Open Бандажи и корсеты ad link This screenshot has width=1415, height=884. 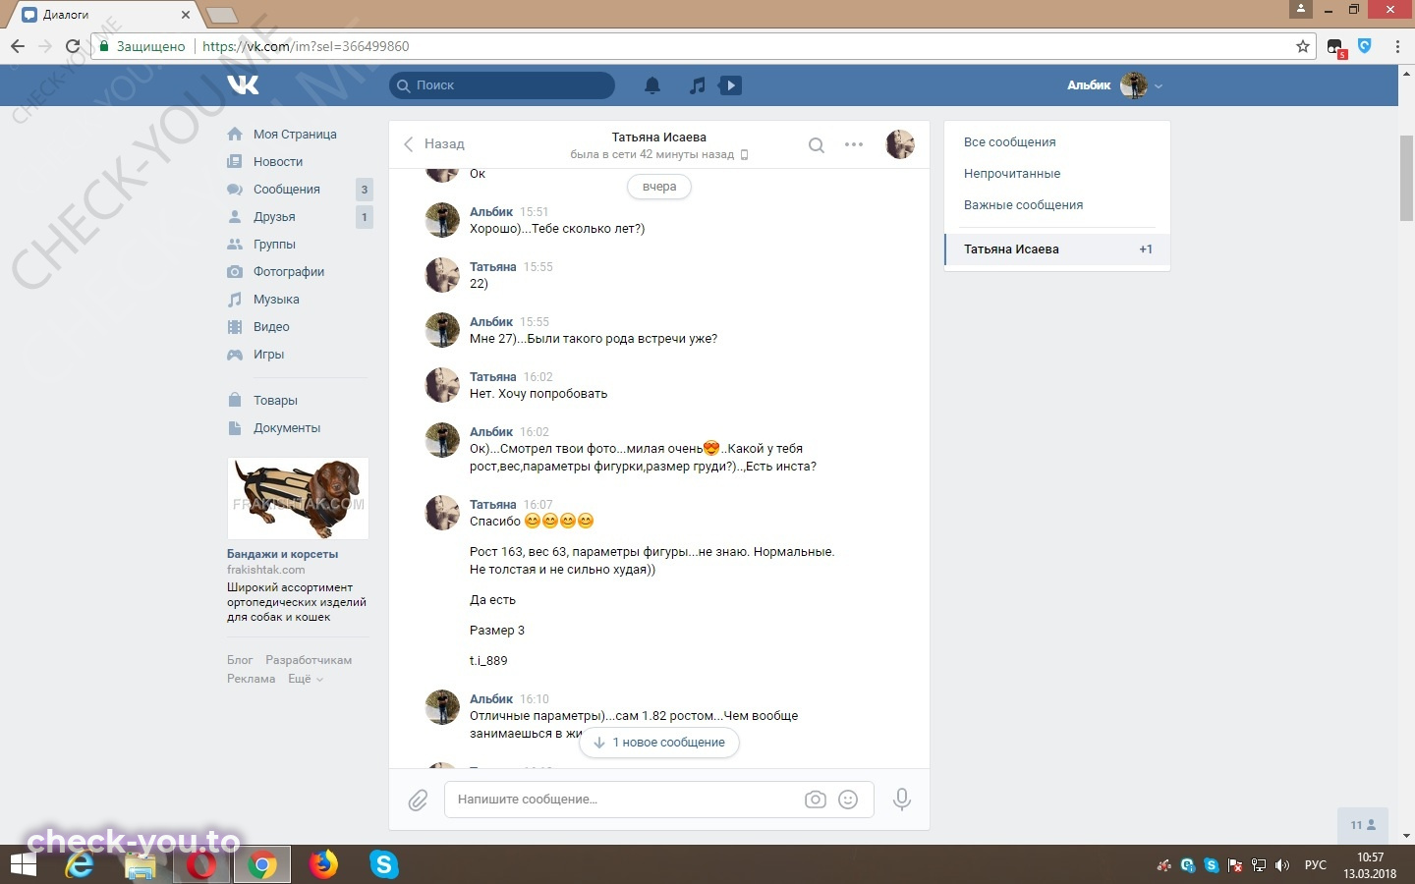point(282,554)
